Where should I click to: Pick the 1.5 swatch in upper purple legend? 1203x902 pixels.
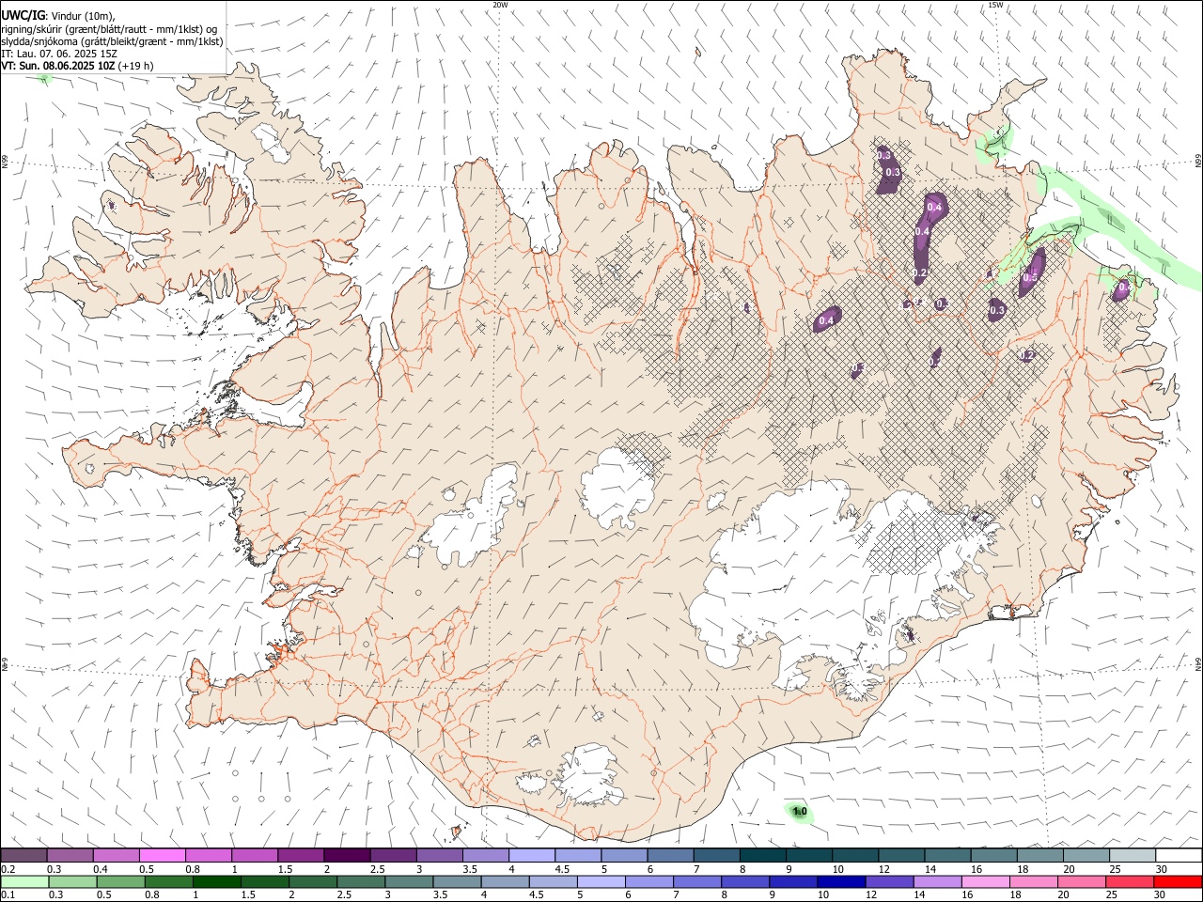click(300, 855)
